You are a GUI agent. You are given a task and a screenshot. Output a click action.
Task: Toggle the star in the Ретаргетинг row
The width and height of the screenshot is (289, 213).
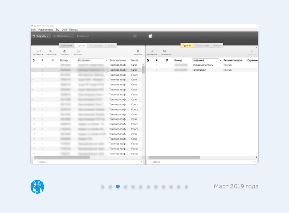pyautogui.click(x=156, y=70)
